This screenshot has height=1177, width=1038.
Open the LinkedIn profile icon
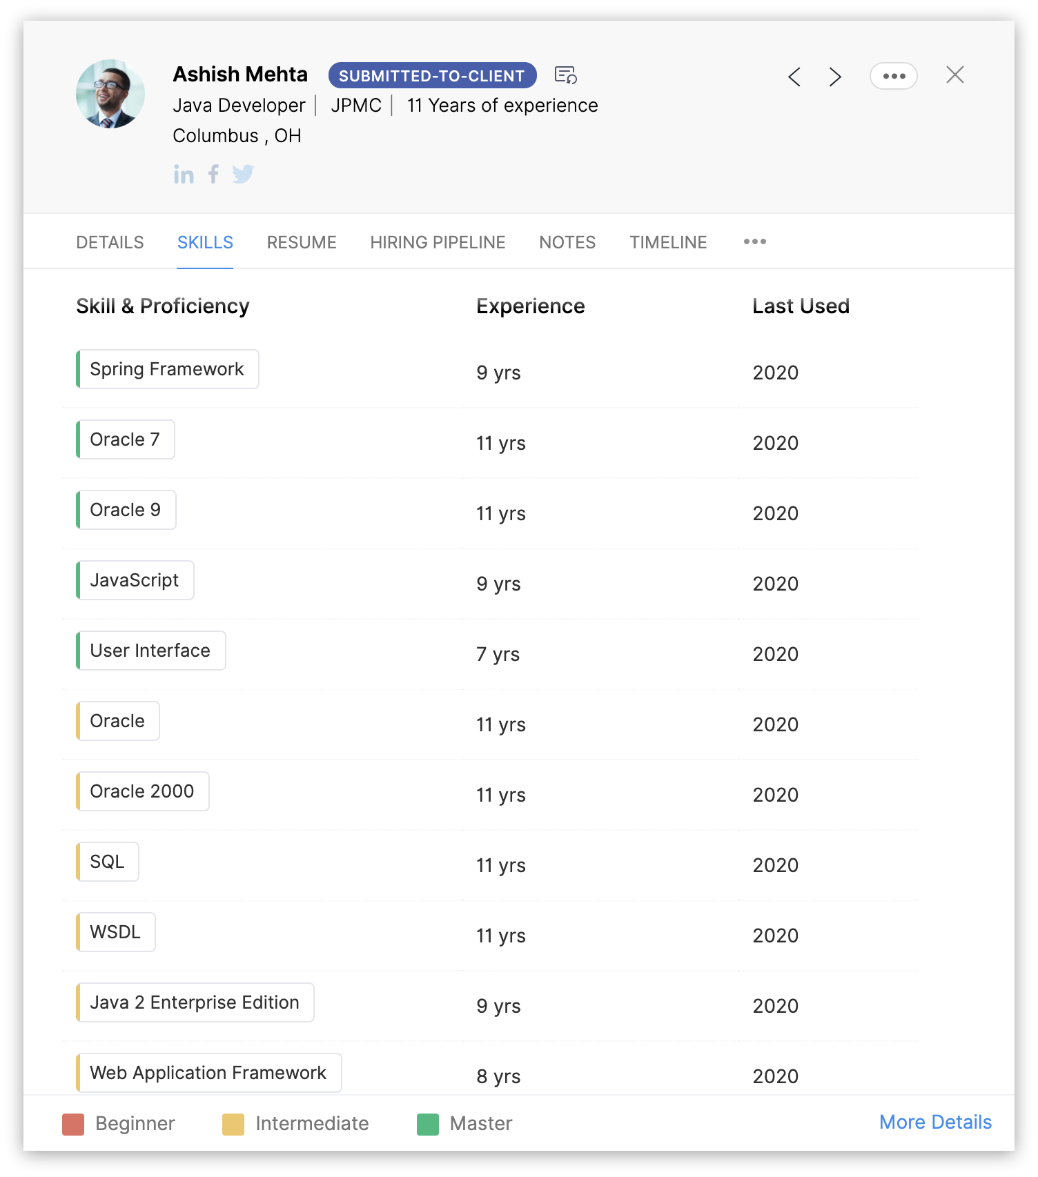pos(184,175)
